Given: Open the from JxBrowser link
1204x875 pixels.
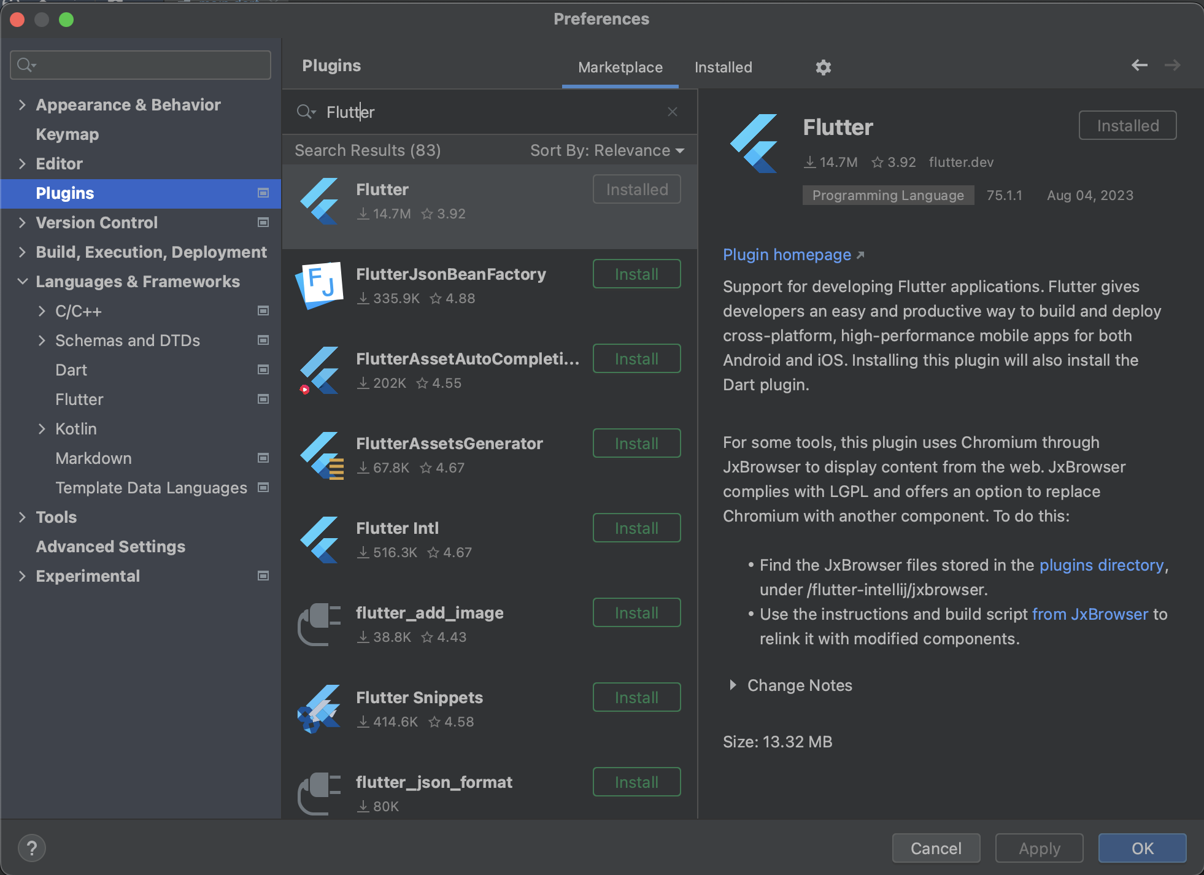Looking at the screenshot, I should (x=1090, y=614).
